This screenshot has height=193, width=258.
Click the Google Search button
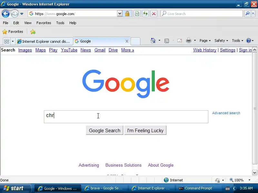tap(104, 130)
